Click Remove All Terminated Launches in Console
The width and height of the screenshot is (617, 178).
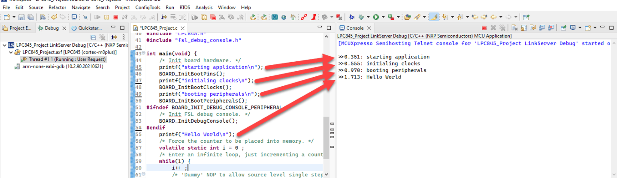pos(502,28)
